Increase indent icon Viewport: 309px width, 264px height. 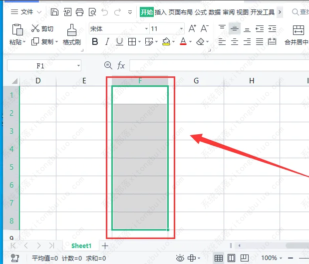(x=272, y=29)
